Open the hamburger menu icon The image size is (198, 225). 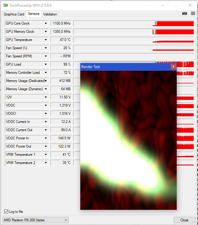point(193,13)
